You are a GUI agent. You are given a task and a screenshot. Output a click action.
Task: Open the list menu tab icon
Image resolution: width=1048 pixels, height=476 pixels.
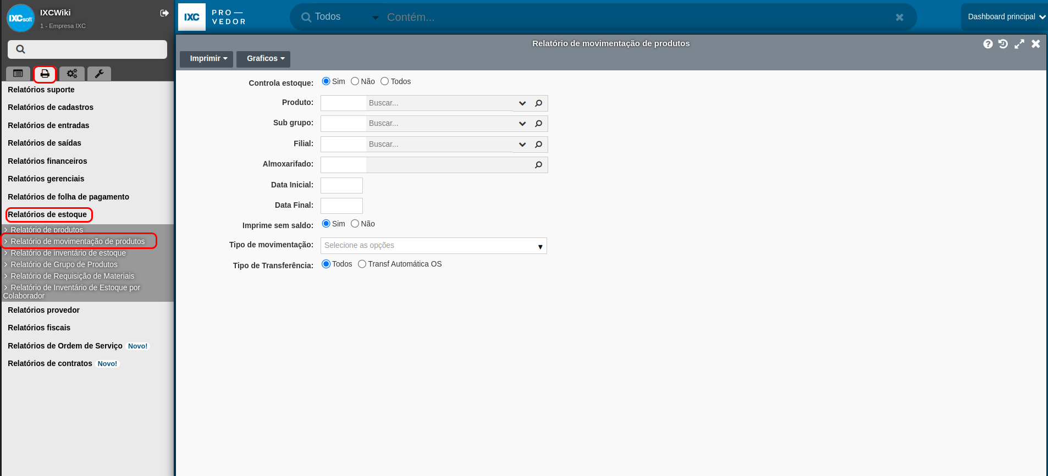click(18, 74)
